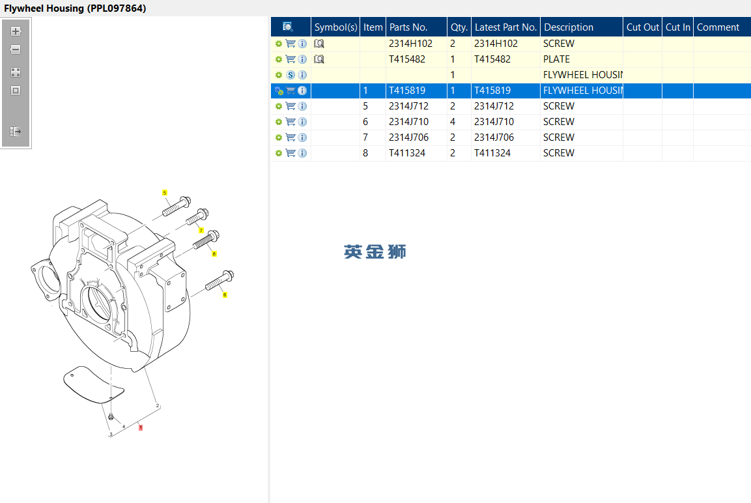Open info for 2314J706 row
This screenshot has height=503, width=751.
pyautogui.click(x=302, y=137)
